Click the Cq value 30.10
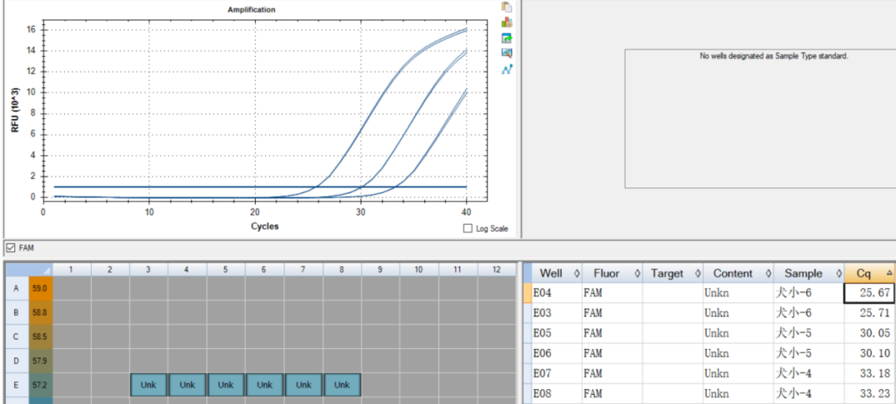Screen dimensions: 896x404 coord(869,354)
